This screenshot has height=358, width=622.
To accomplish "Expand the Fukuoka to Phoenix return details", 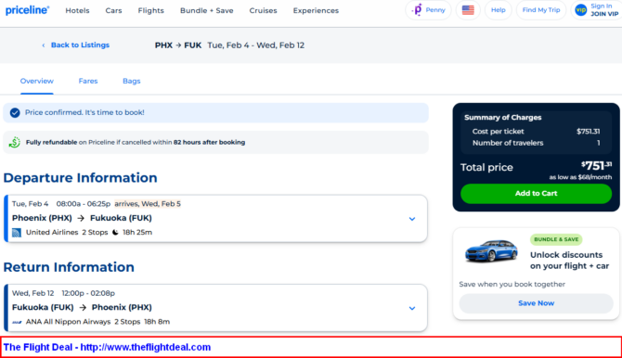I will (x=412, y=308).
